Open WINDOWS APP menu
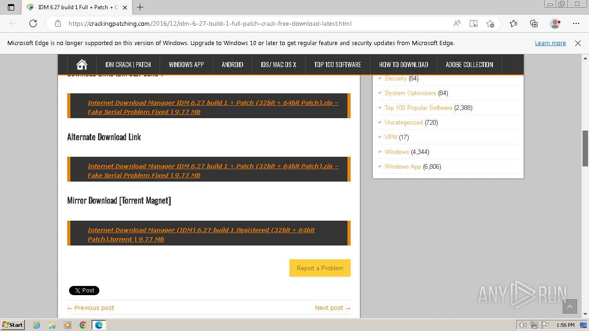This screenshot has height=331, width=589. (186, 64)
